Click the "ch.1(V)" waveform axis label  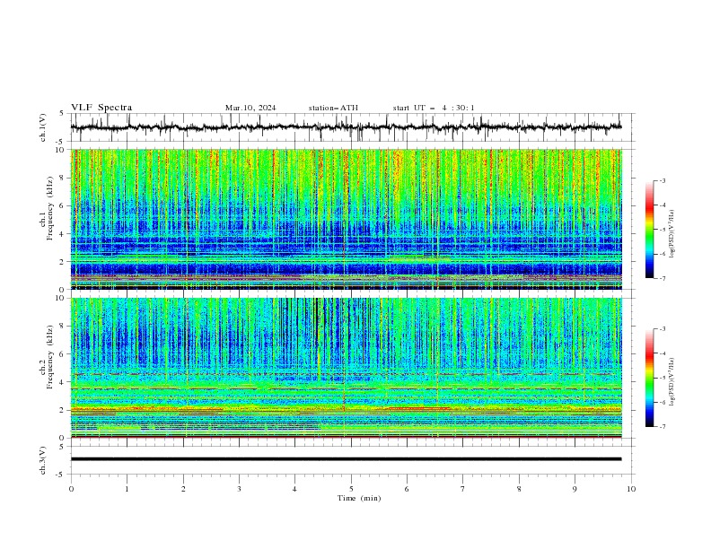click(43, 127)
